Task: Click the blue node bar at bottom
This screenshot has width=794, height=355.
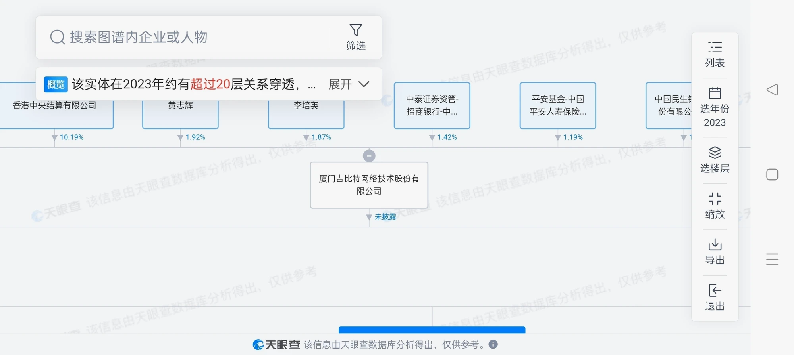Action: pyautogui.click(x=432, y=330)
